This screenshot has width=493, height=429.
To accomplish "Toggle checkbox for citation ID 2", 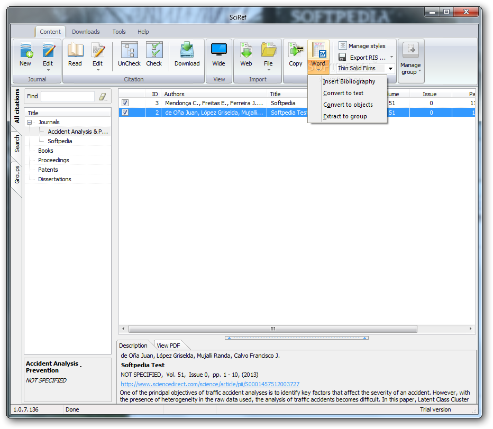I will tap(125, 113).
